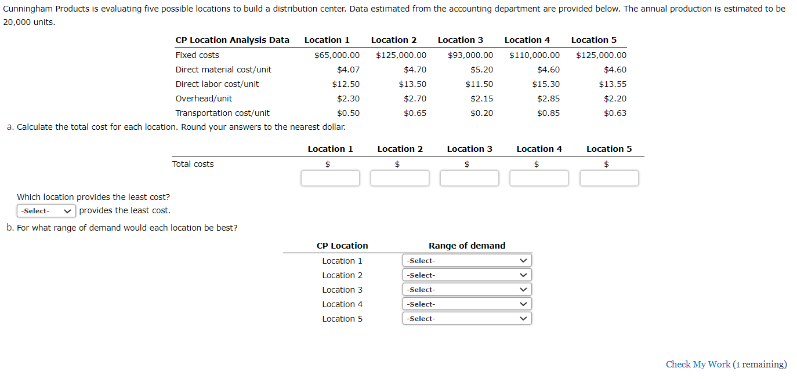Click Location 5 overhead value $2.20
797x379 pixels.
click(615, 99)
